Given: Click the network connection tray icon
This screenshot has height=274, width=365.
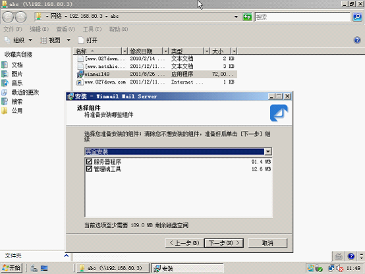Looking at the screenshot, I should coord(331,269).
